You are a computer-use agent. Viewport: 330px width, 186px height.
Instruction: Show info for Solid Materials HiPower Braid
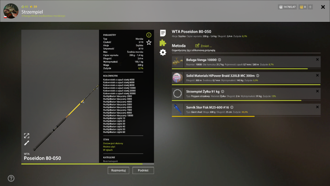(x=258, y=76)
